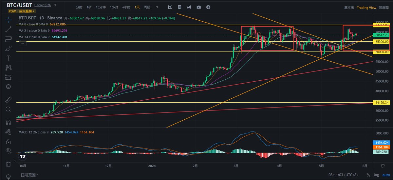Click the 73777.00 price label
Viewport: 393px width, 180px height.
tap(381, 25)
